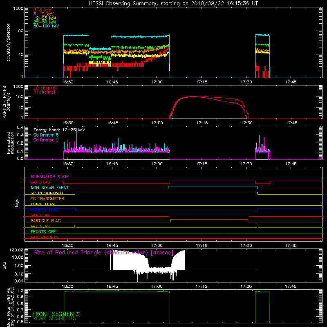
Task: Click the yellow 12-25 keV legend entry
Action: 45,18
